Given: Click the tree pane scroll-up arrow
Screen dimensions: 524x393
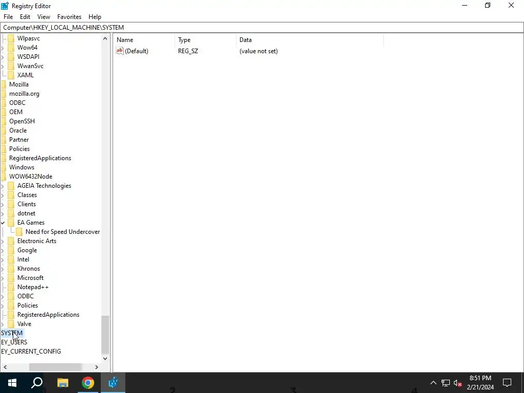Looking at the screenshot, I should pos(105,38).
